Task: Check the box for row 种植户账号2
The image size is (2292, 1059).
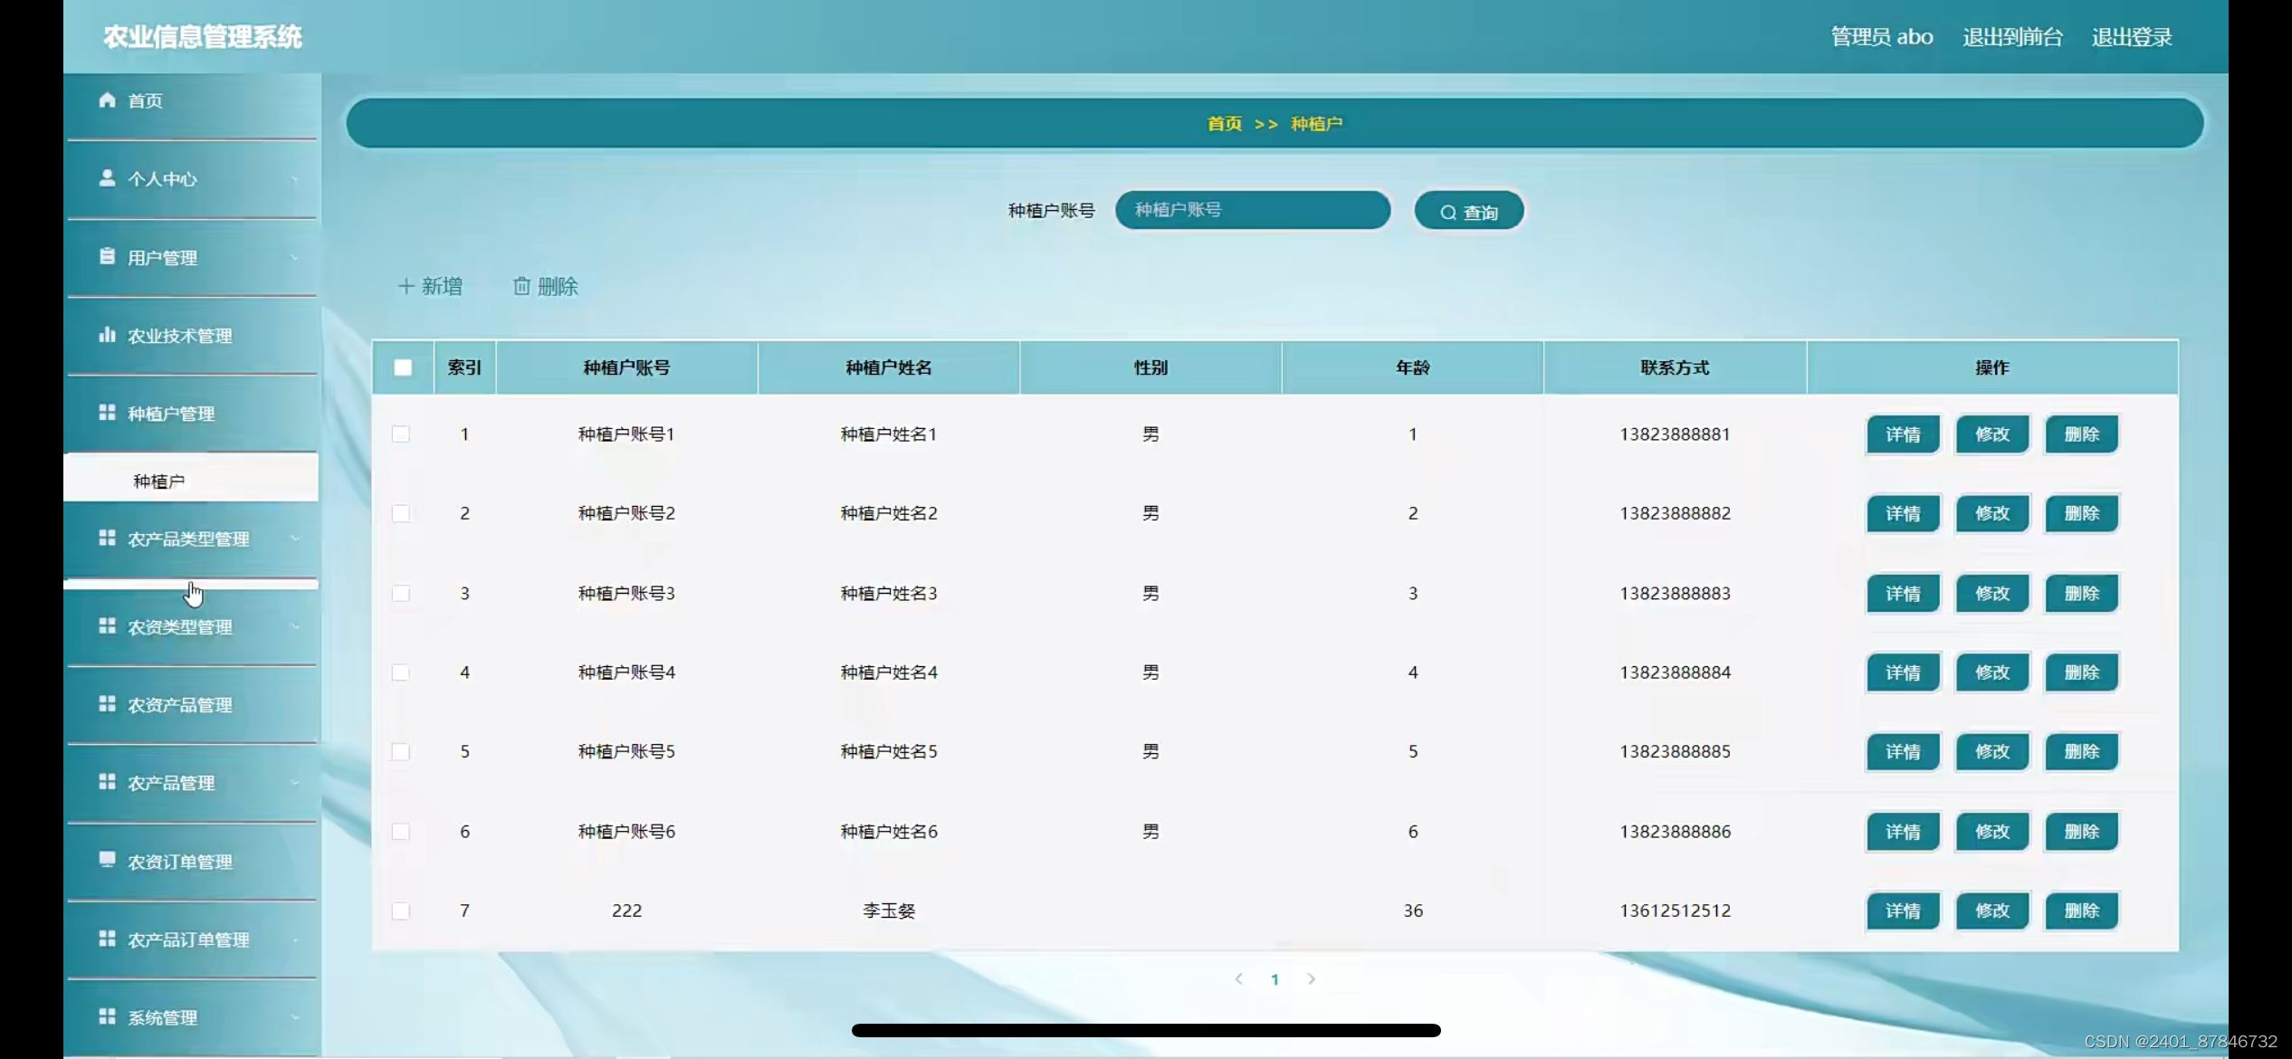Action: [x=401, y=513]
